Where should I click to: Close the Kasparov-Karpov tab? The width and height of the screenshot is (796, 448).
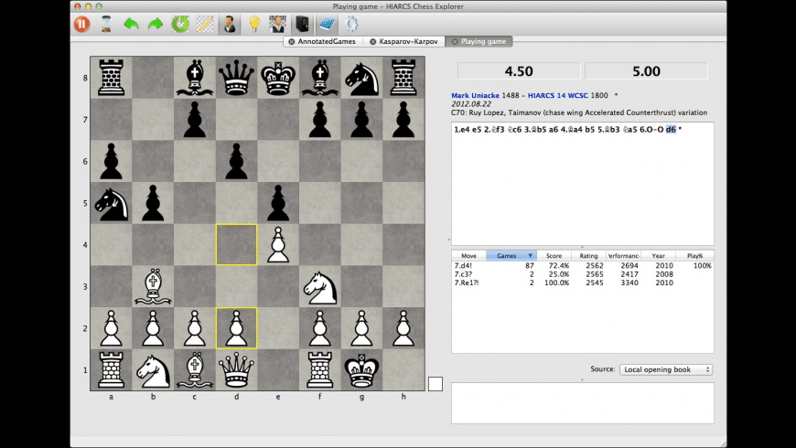click(372, 42)
